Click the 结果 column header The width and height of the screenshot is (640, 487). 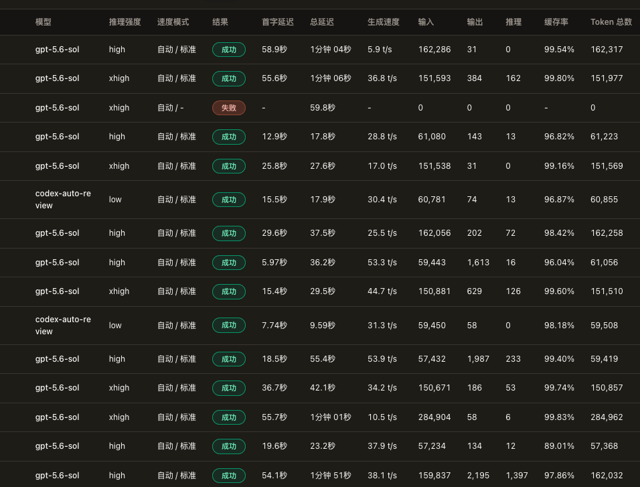click(x=220, y=22)
